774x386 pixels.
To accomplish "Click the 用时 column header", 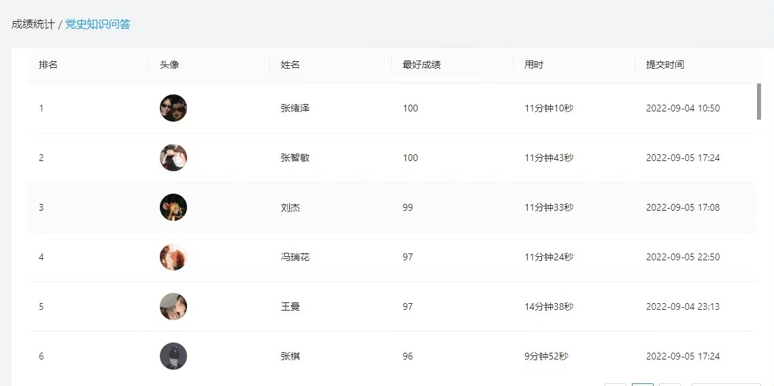I will point(534,65).
